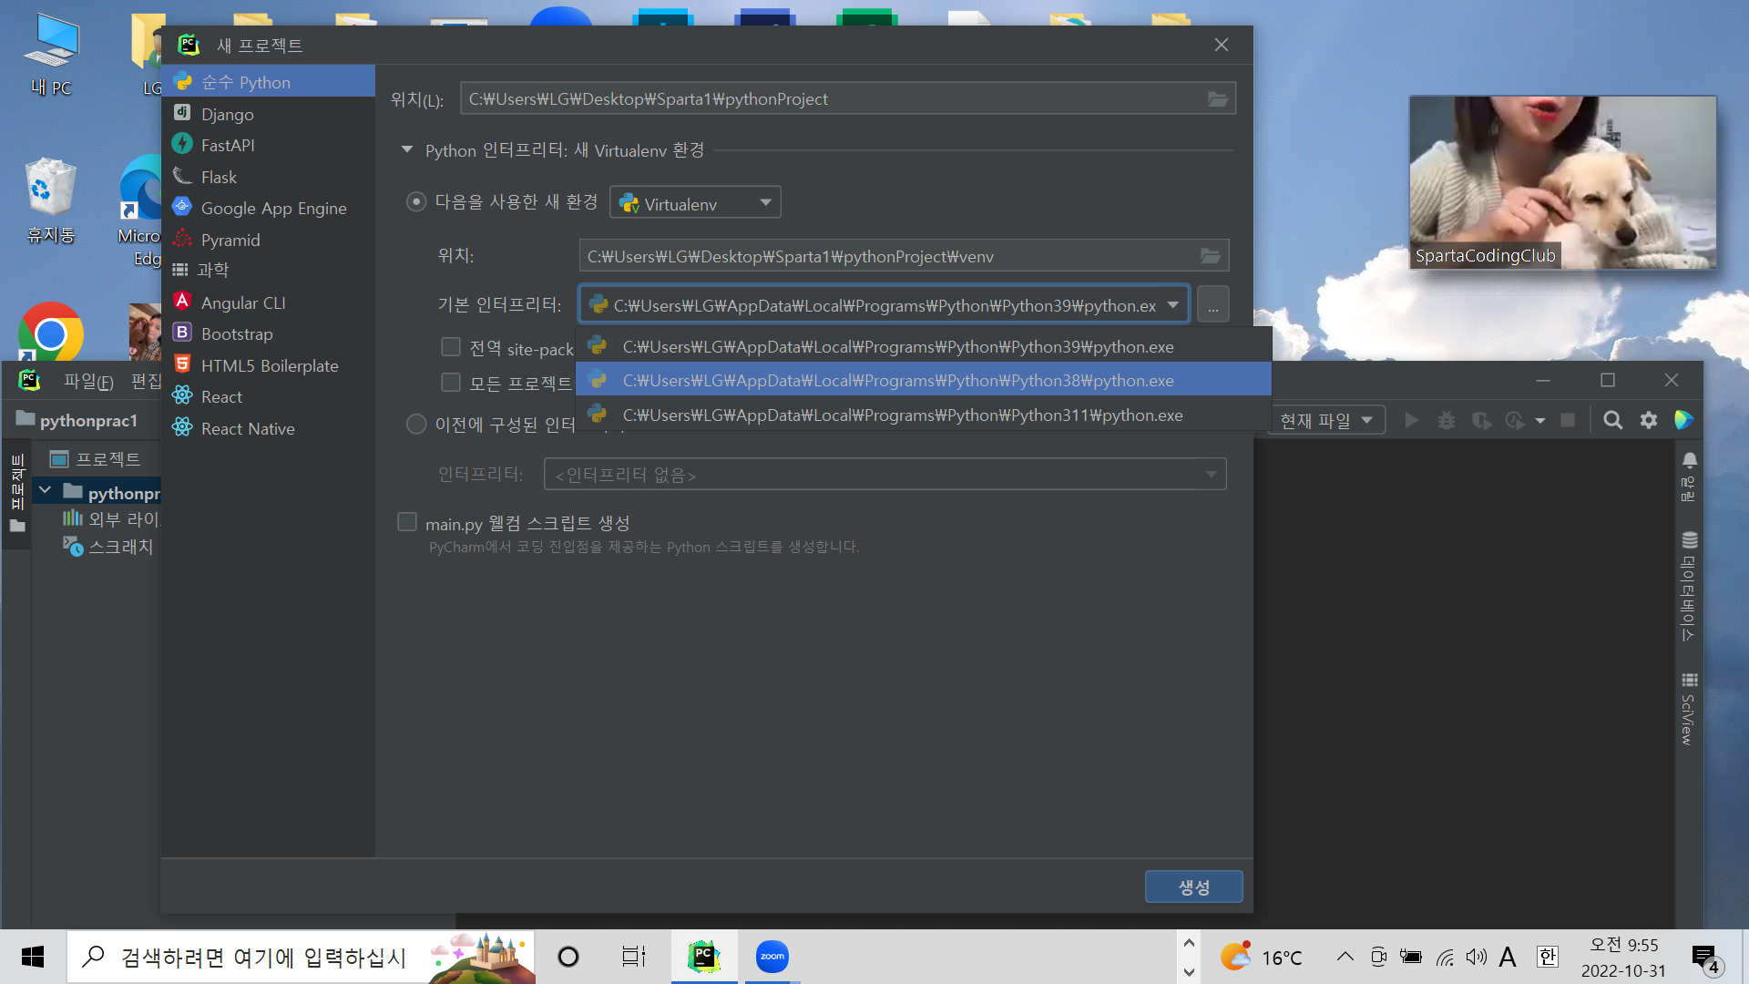Choose Django project type
1749x984 pixels.
click(x=269, y=114)
